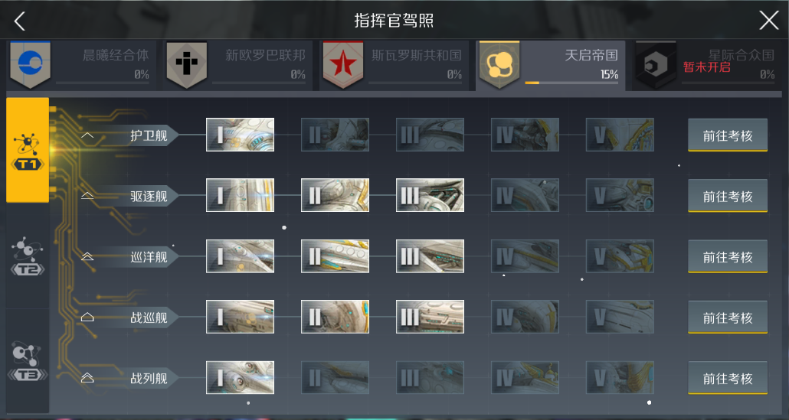Screen dimensions: 789x420
Task: Select the T1 tier sidebar icon
Action: (28, 150)
